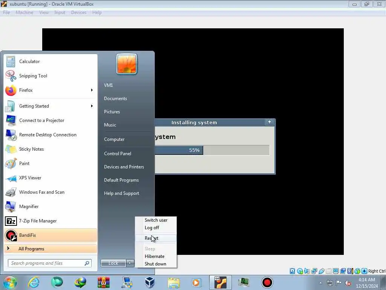Expand the Firefox jump list arrow
Screen dimensions: 386x290
click(x=92, y=90)
